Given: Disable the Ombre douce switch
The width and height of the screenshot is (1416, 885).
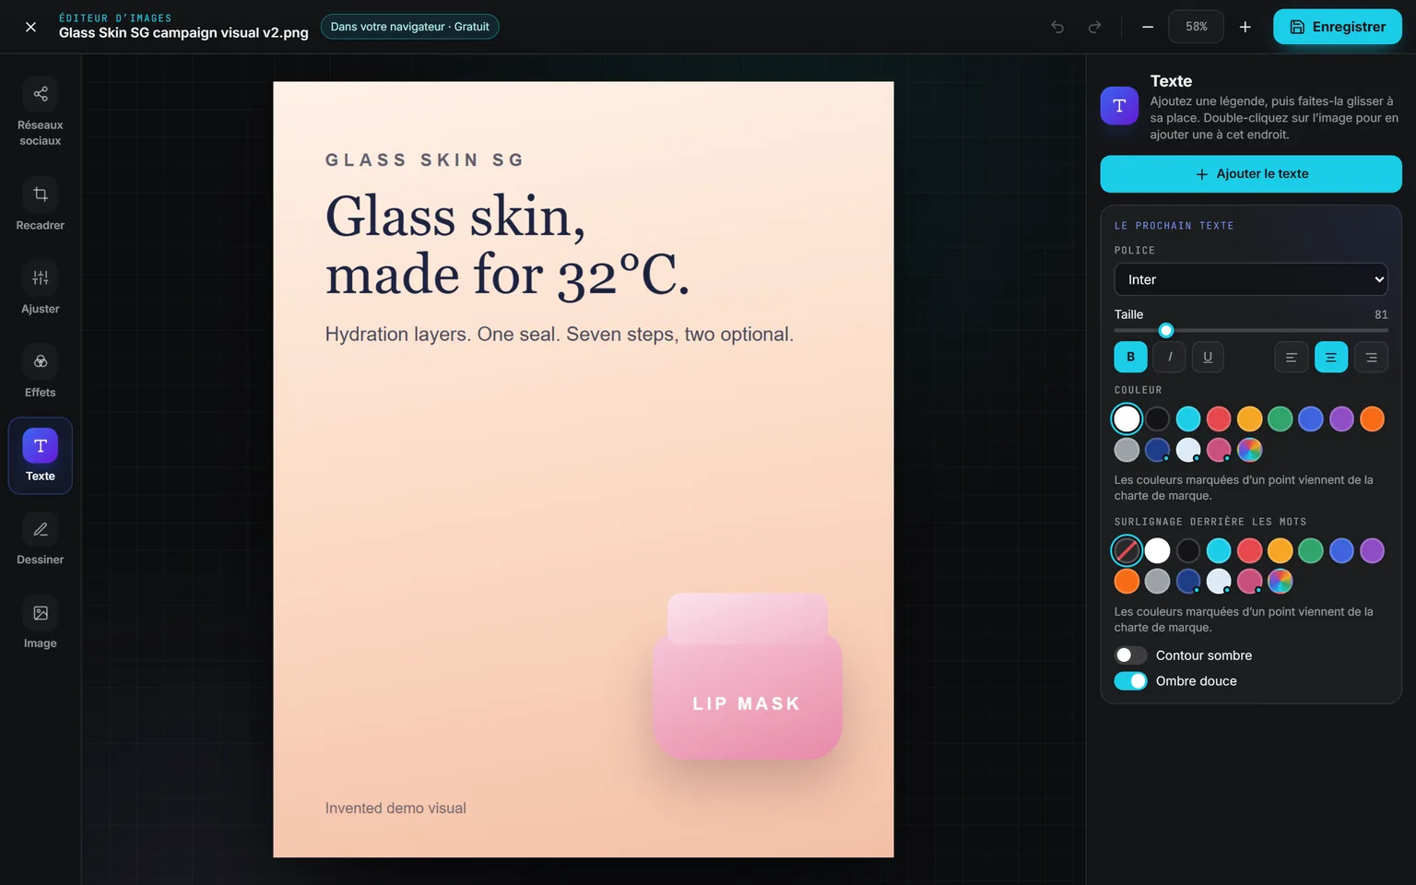Looking at the screenshot, I should pos(1130,680).
